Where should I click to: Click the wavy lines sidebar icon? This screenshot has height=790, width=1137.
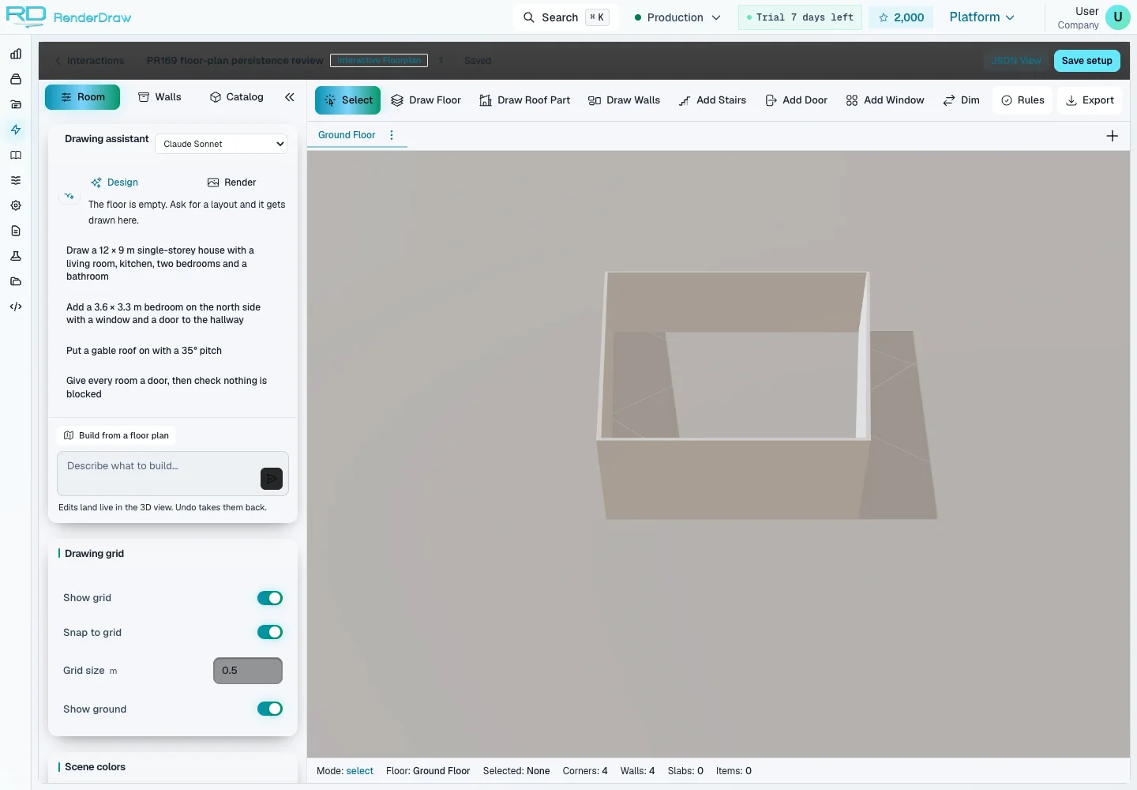coord(16,180)
